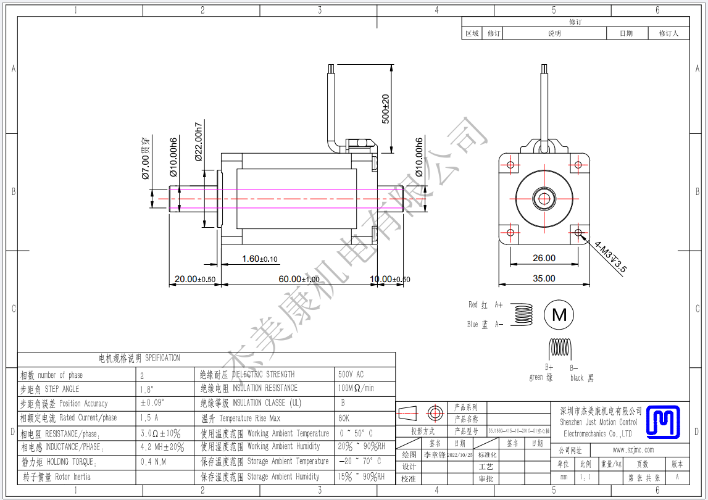This screenshot has height=500, width=708.
Task: Select the 35.00 flange width dimension
Action: 544,278
